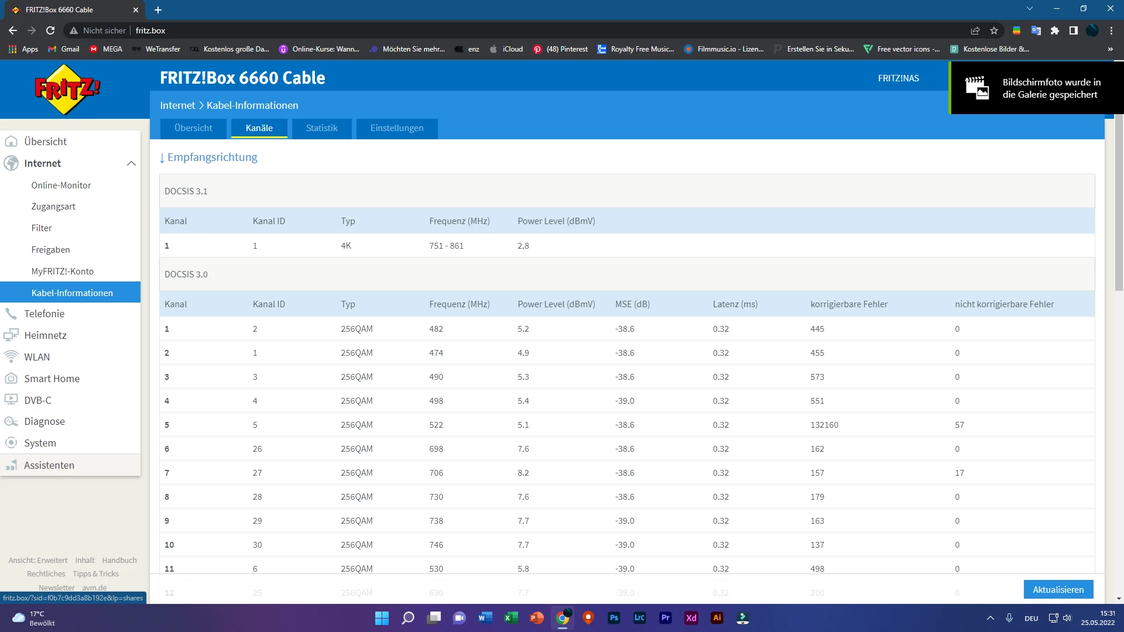Open the DVB-C section
Image resolution: width=1124 pixels, height=632 pixels.
pos(37,400)
